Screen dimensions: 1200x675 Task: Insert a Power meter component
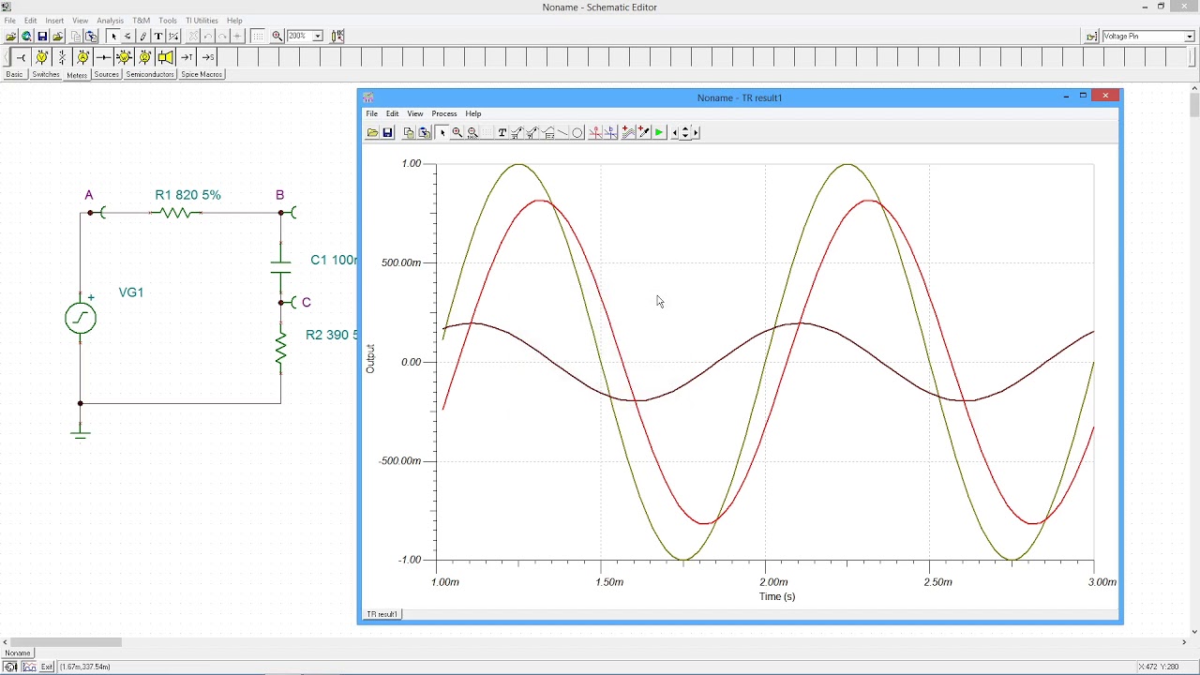[x=124, y=57]
